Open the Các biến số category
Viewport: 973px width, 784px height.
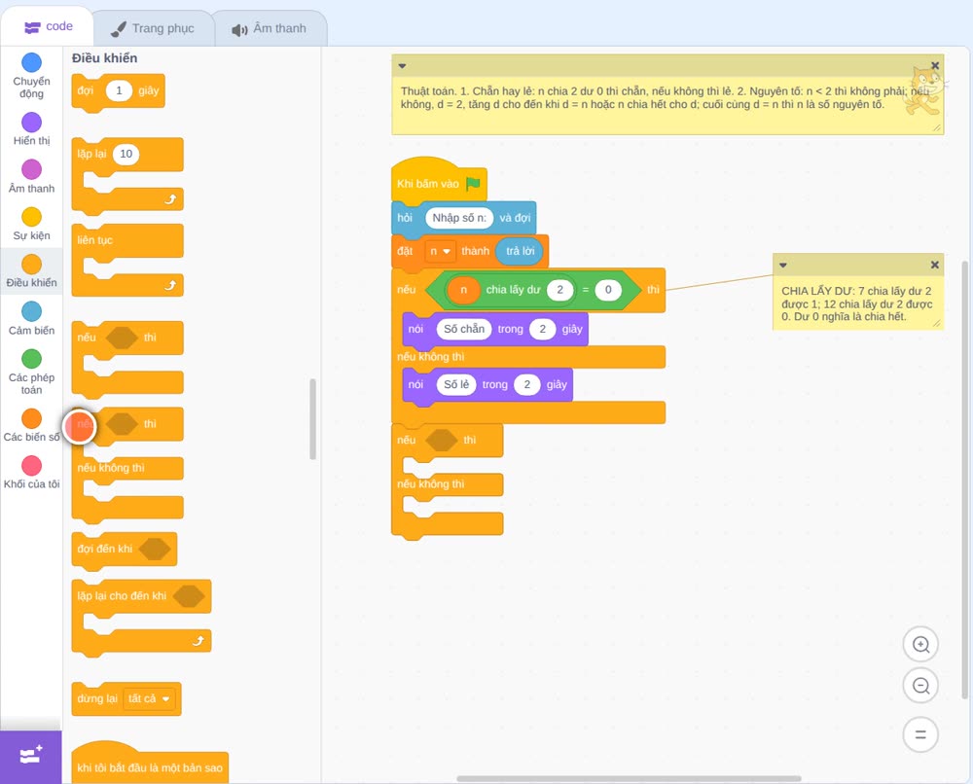[31, 425]
